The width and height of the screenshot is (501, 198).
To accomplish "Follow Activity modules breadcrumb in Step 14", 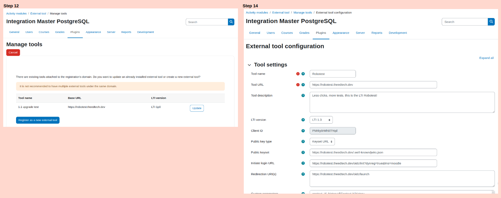I will (x=257, y=13).
